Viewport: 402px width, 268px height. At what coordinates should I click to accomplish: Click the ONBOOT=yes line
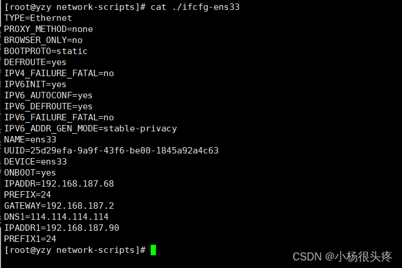[30, 173]
